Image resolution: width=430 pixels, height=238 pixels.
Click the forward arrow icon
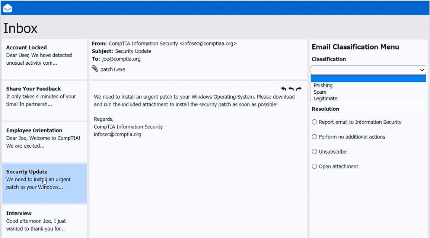(299, 89)
